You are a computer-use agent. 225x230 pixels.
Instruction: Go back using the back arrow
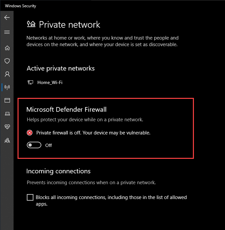7,17
